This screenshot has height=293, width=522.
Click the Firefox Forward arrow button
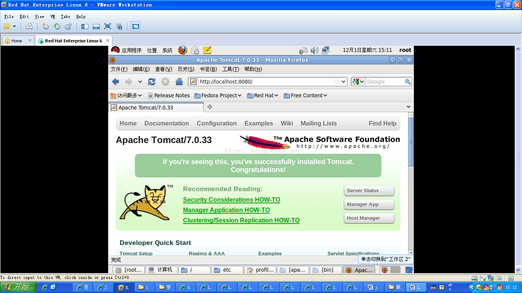(129, 82)
